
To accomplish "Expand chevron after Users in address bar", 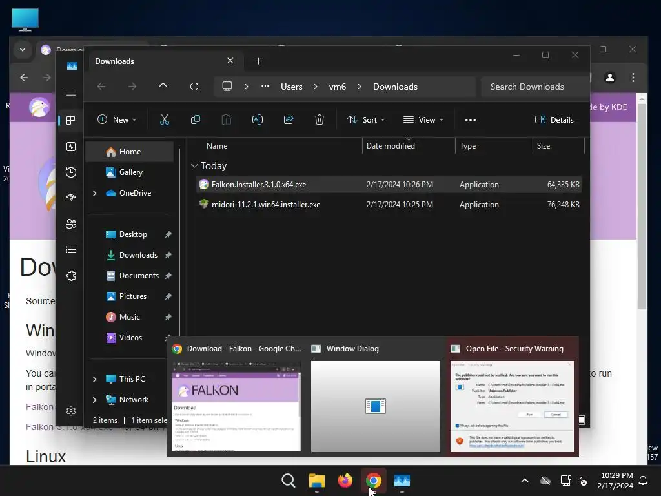I will (315, 87).
